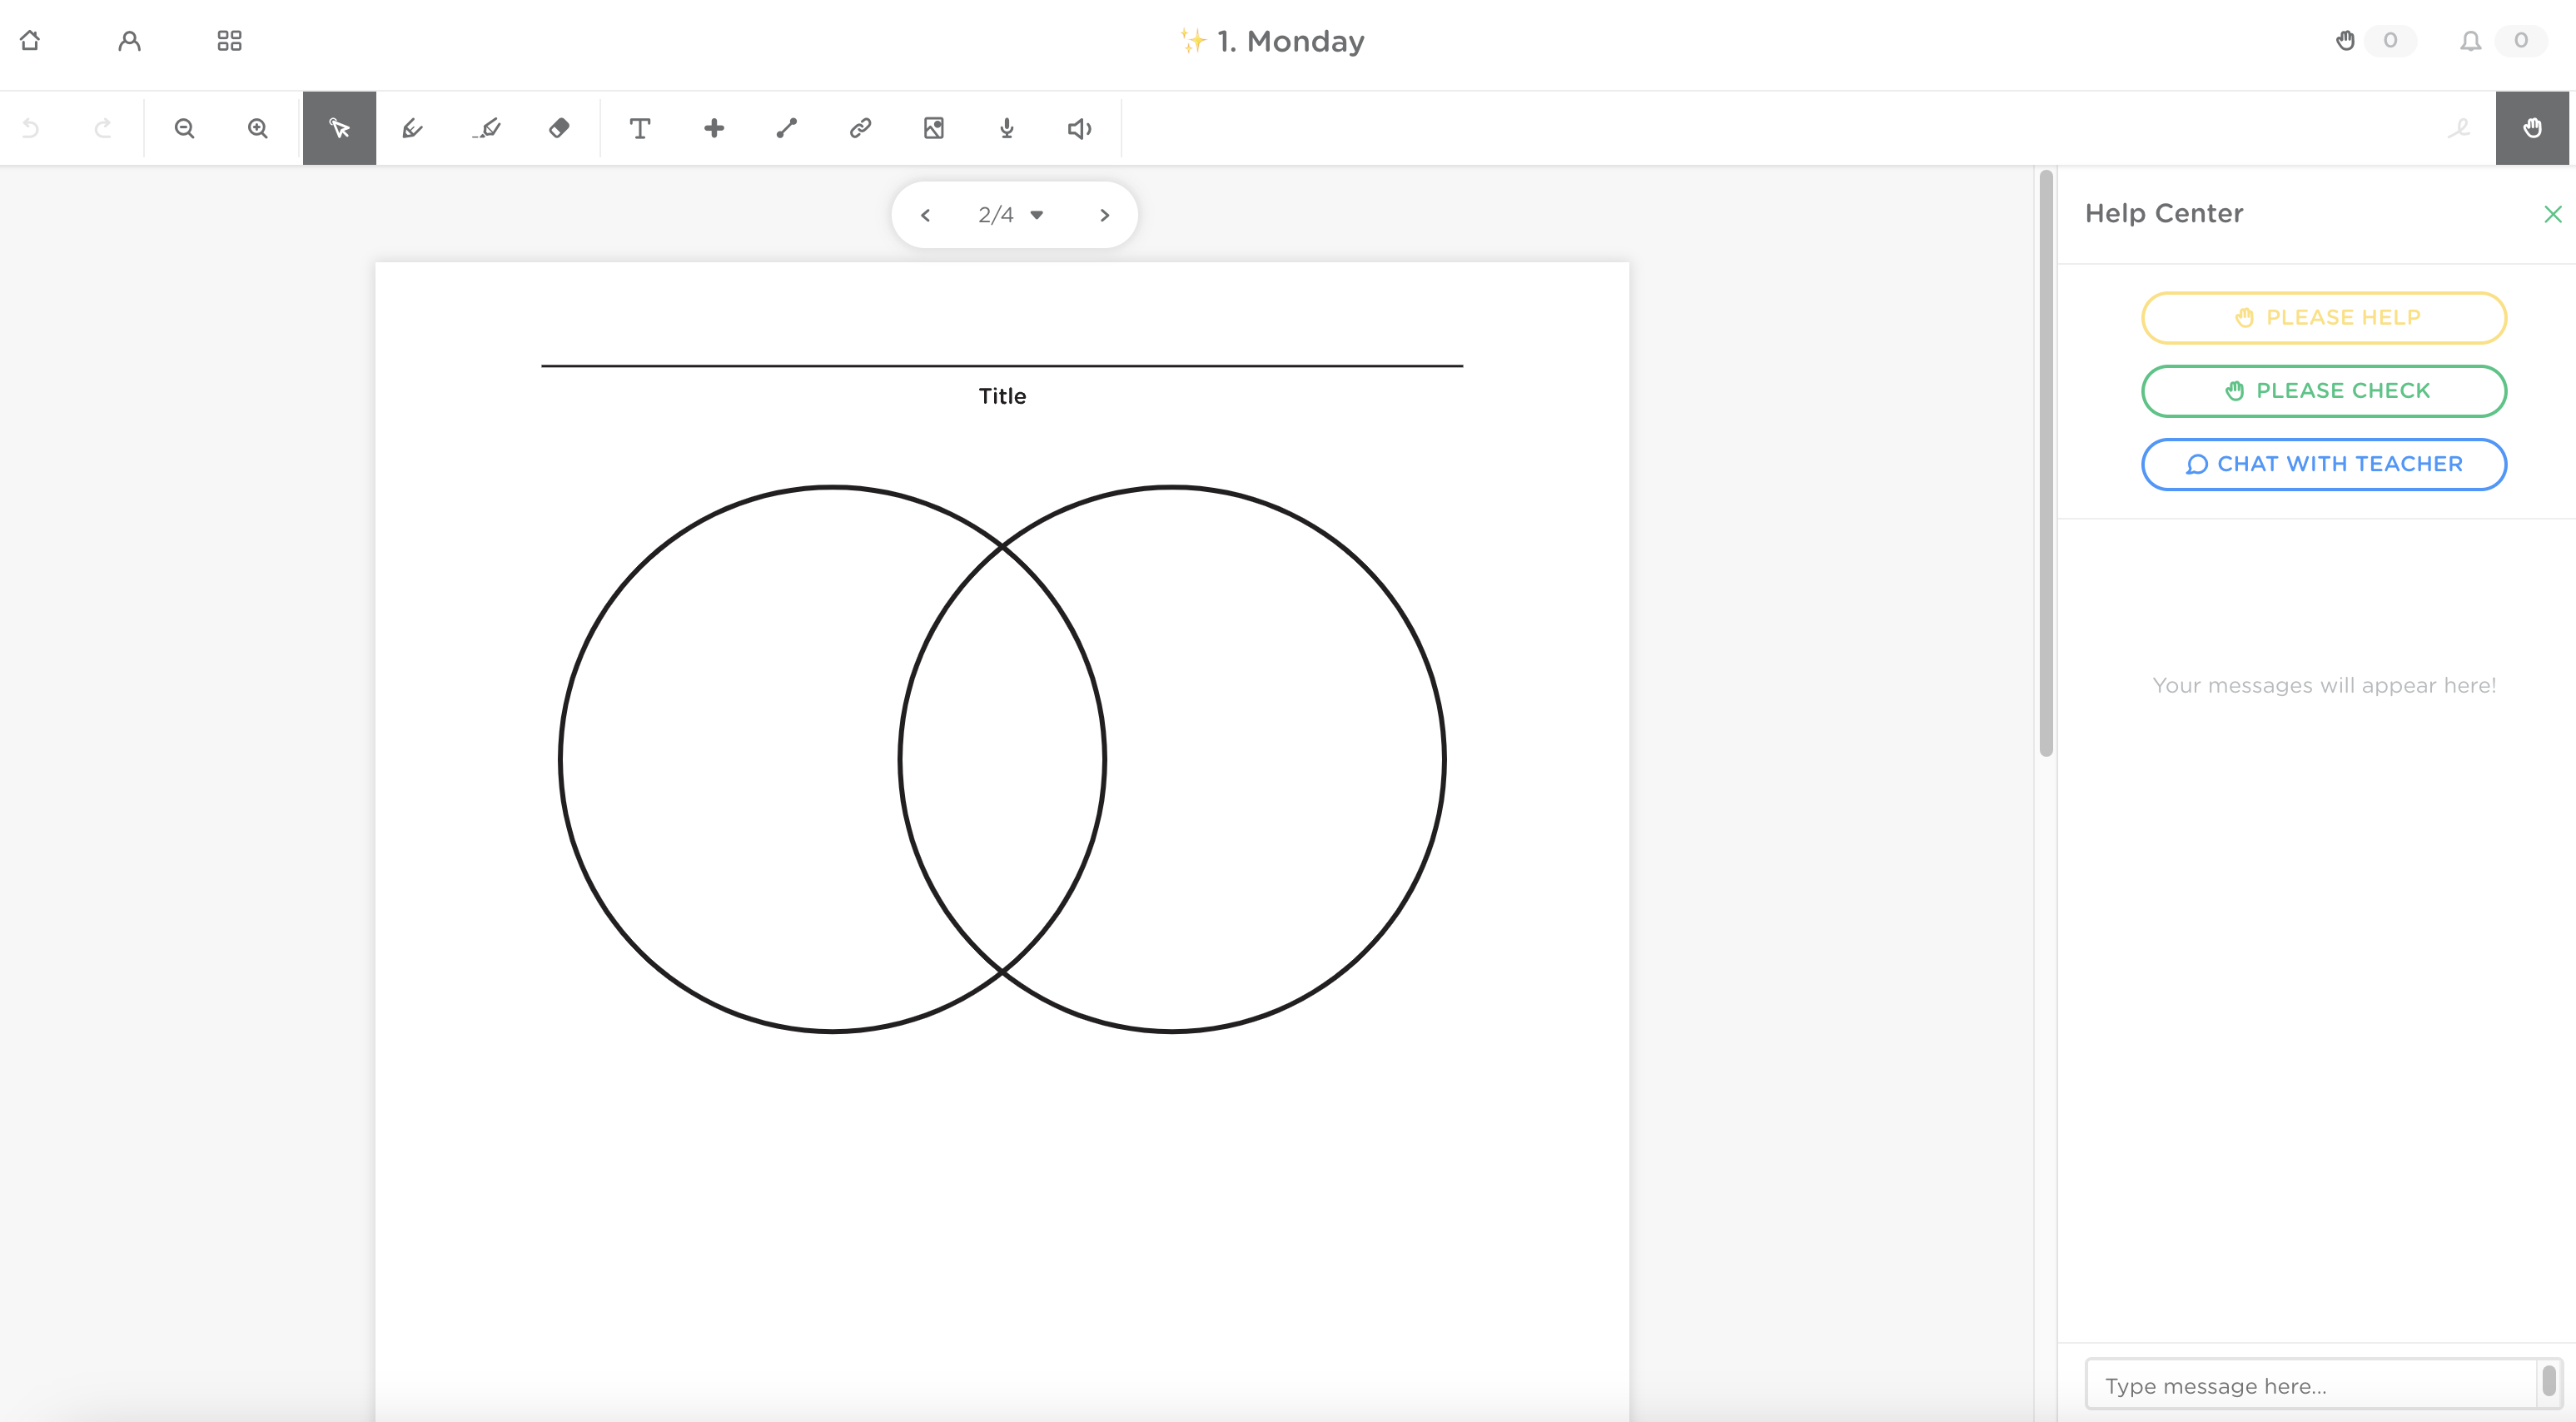Open the assignment grid view
The height and width of the screenshot is (1422, 2576).
coord(228,40)
